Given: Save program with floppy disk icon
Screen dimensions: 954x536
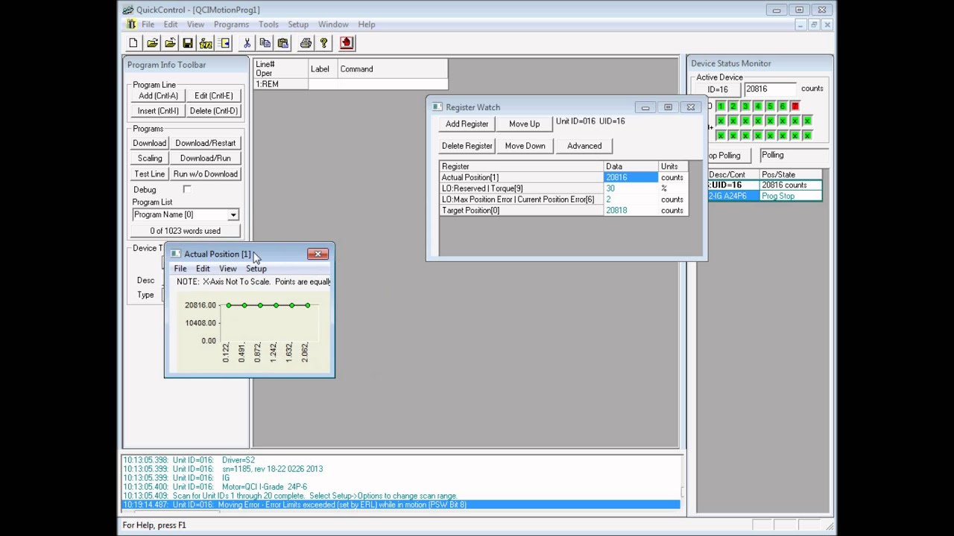Looking at the screenshot, I should point(188,43).
